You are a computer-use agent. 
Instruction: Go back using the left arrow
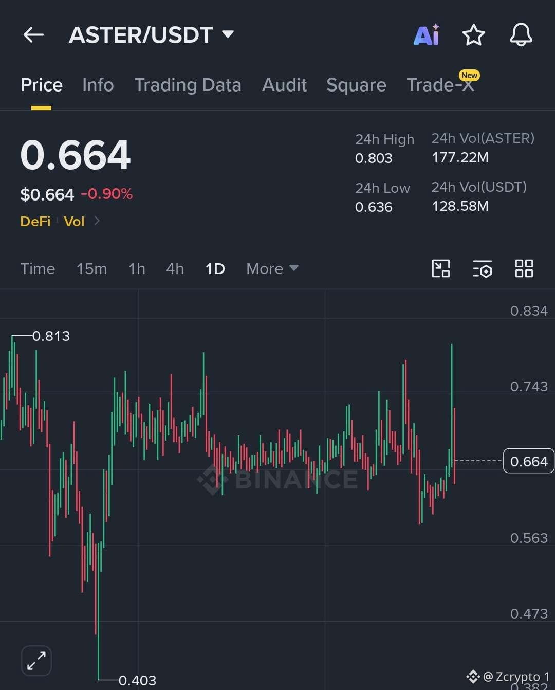click(x=33, y=35)
